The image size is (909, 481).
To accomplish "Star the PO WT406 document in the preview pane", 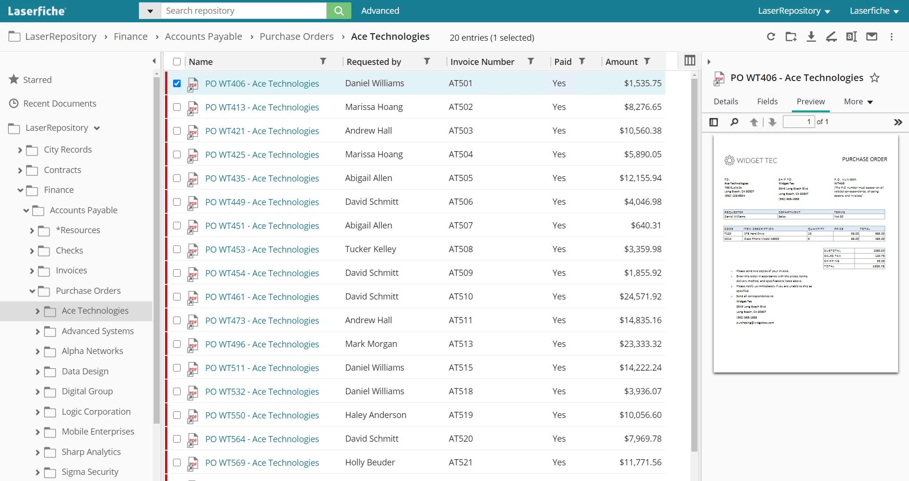I will tap(874, 78).
